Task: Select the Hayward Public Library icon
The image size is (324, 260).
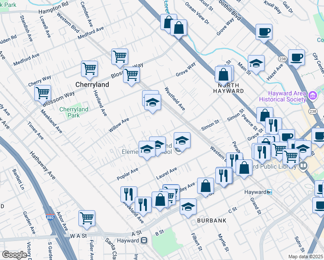Action: (304, 165)
